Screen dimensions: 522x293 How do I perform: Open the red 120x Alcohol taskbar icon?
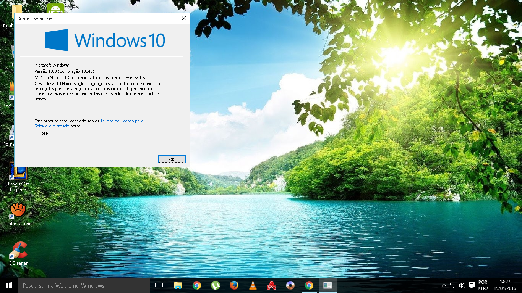coord(272,285)
